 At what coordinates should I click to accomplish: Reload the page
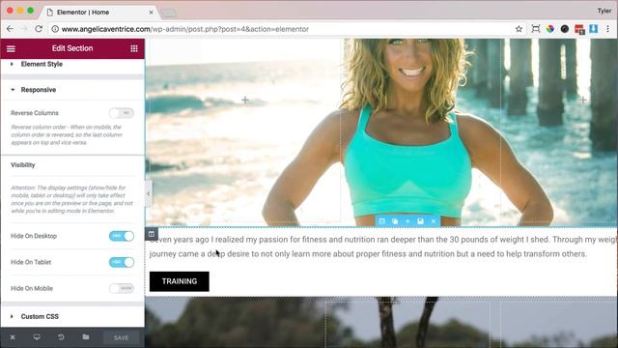[x=39, y=29]
